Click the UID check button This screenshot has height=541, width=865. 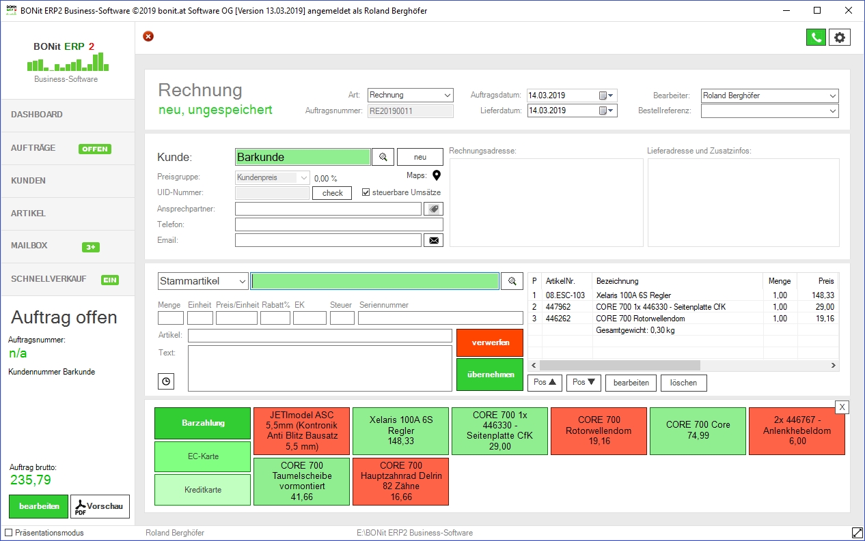pyautogui.click(x=333, y=193)
